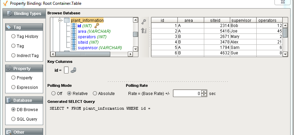Click the Database section header icon
294x135 pixels.
[9, 100]
